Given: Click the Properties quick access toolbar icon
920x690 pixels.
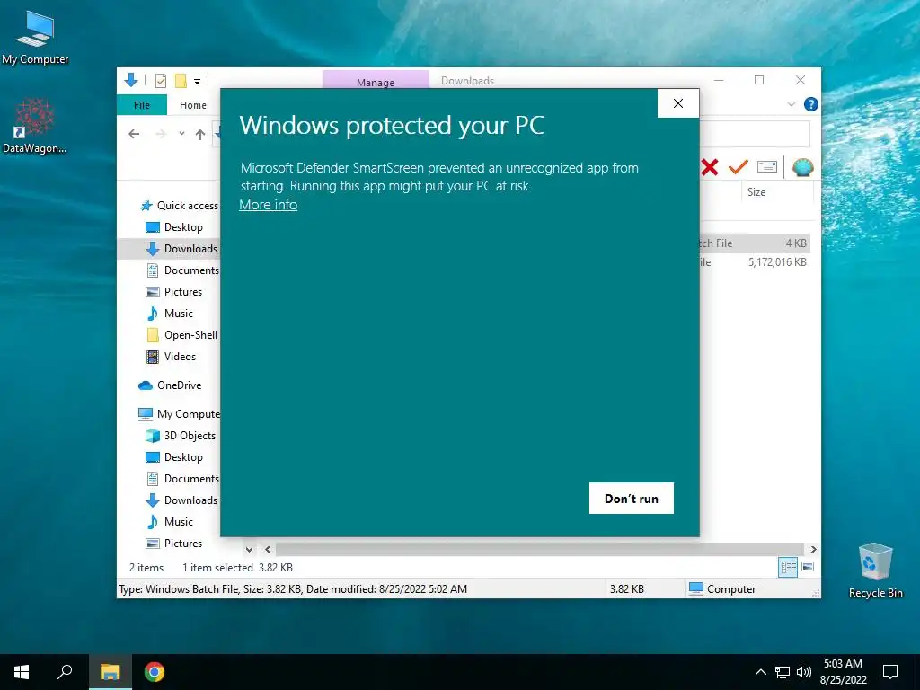Looking at the screenshot, I should point(160,80).
